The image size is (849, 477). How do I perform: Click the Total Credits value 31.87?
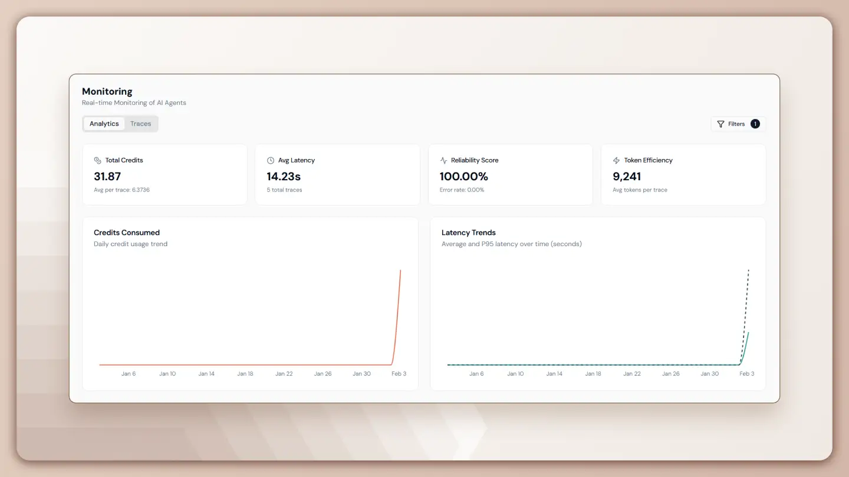(107, 176)
